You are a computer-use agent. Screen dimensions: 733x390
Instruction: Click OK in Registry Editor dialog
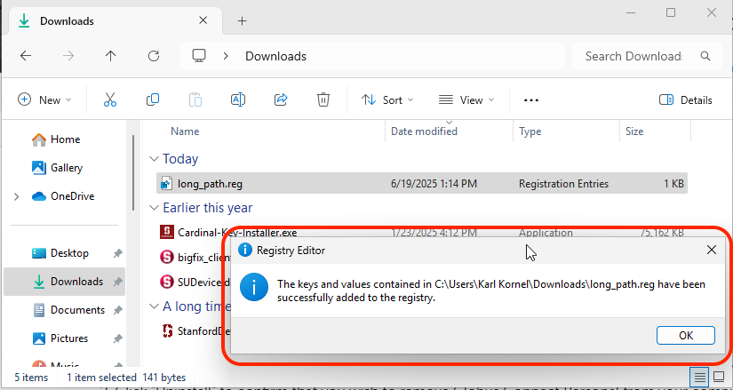[x=686, y=336]
